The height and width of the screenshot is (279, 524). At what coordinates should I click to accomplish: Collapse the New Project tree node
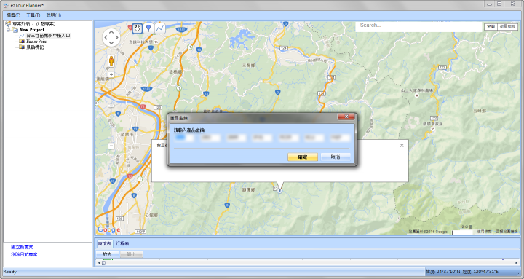pyautogui.click(x=8, y=30)
